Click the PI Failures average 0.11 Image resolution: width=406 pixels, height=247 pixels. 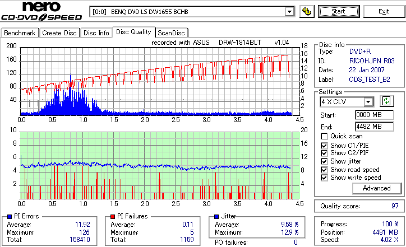tap(188, 224)
